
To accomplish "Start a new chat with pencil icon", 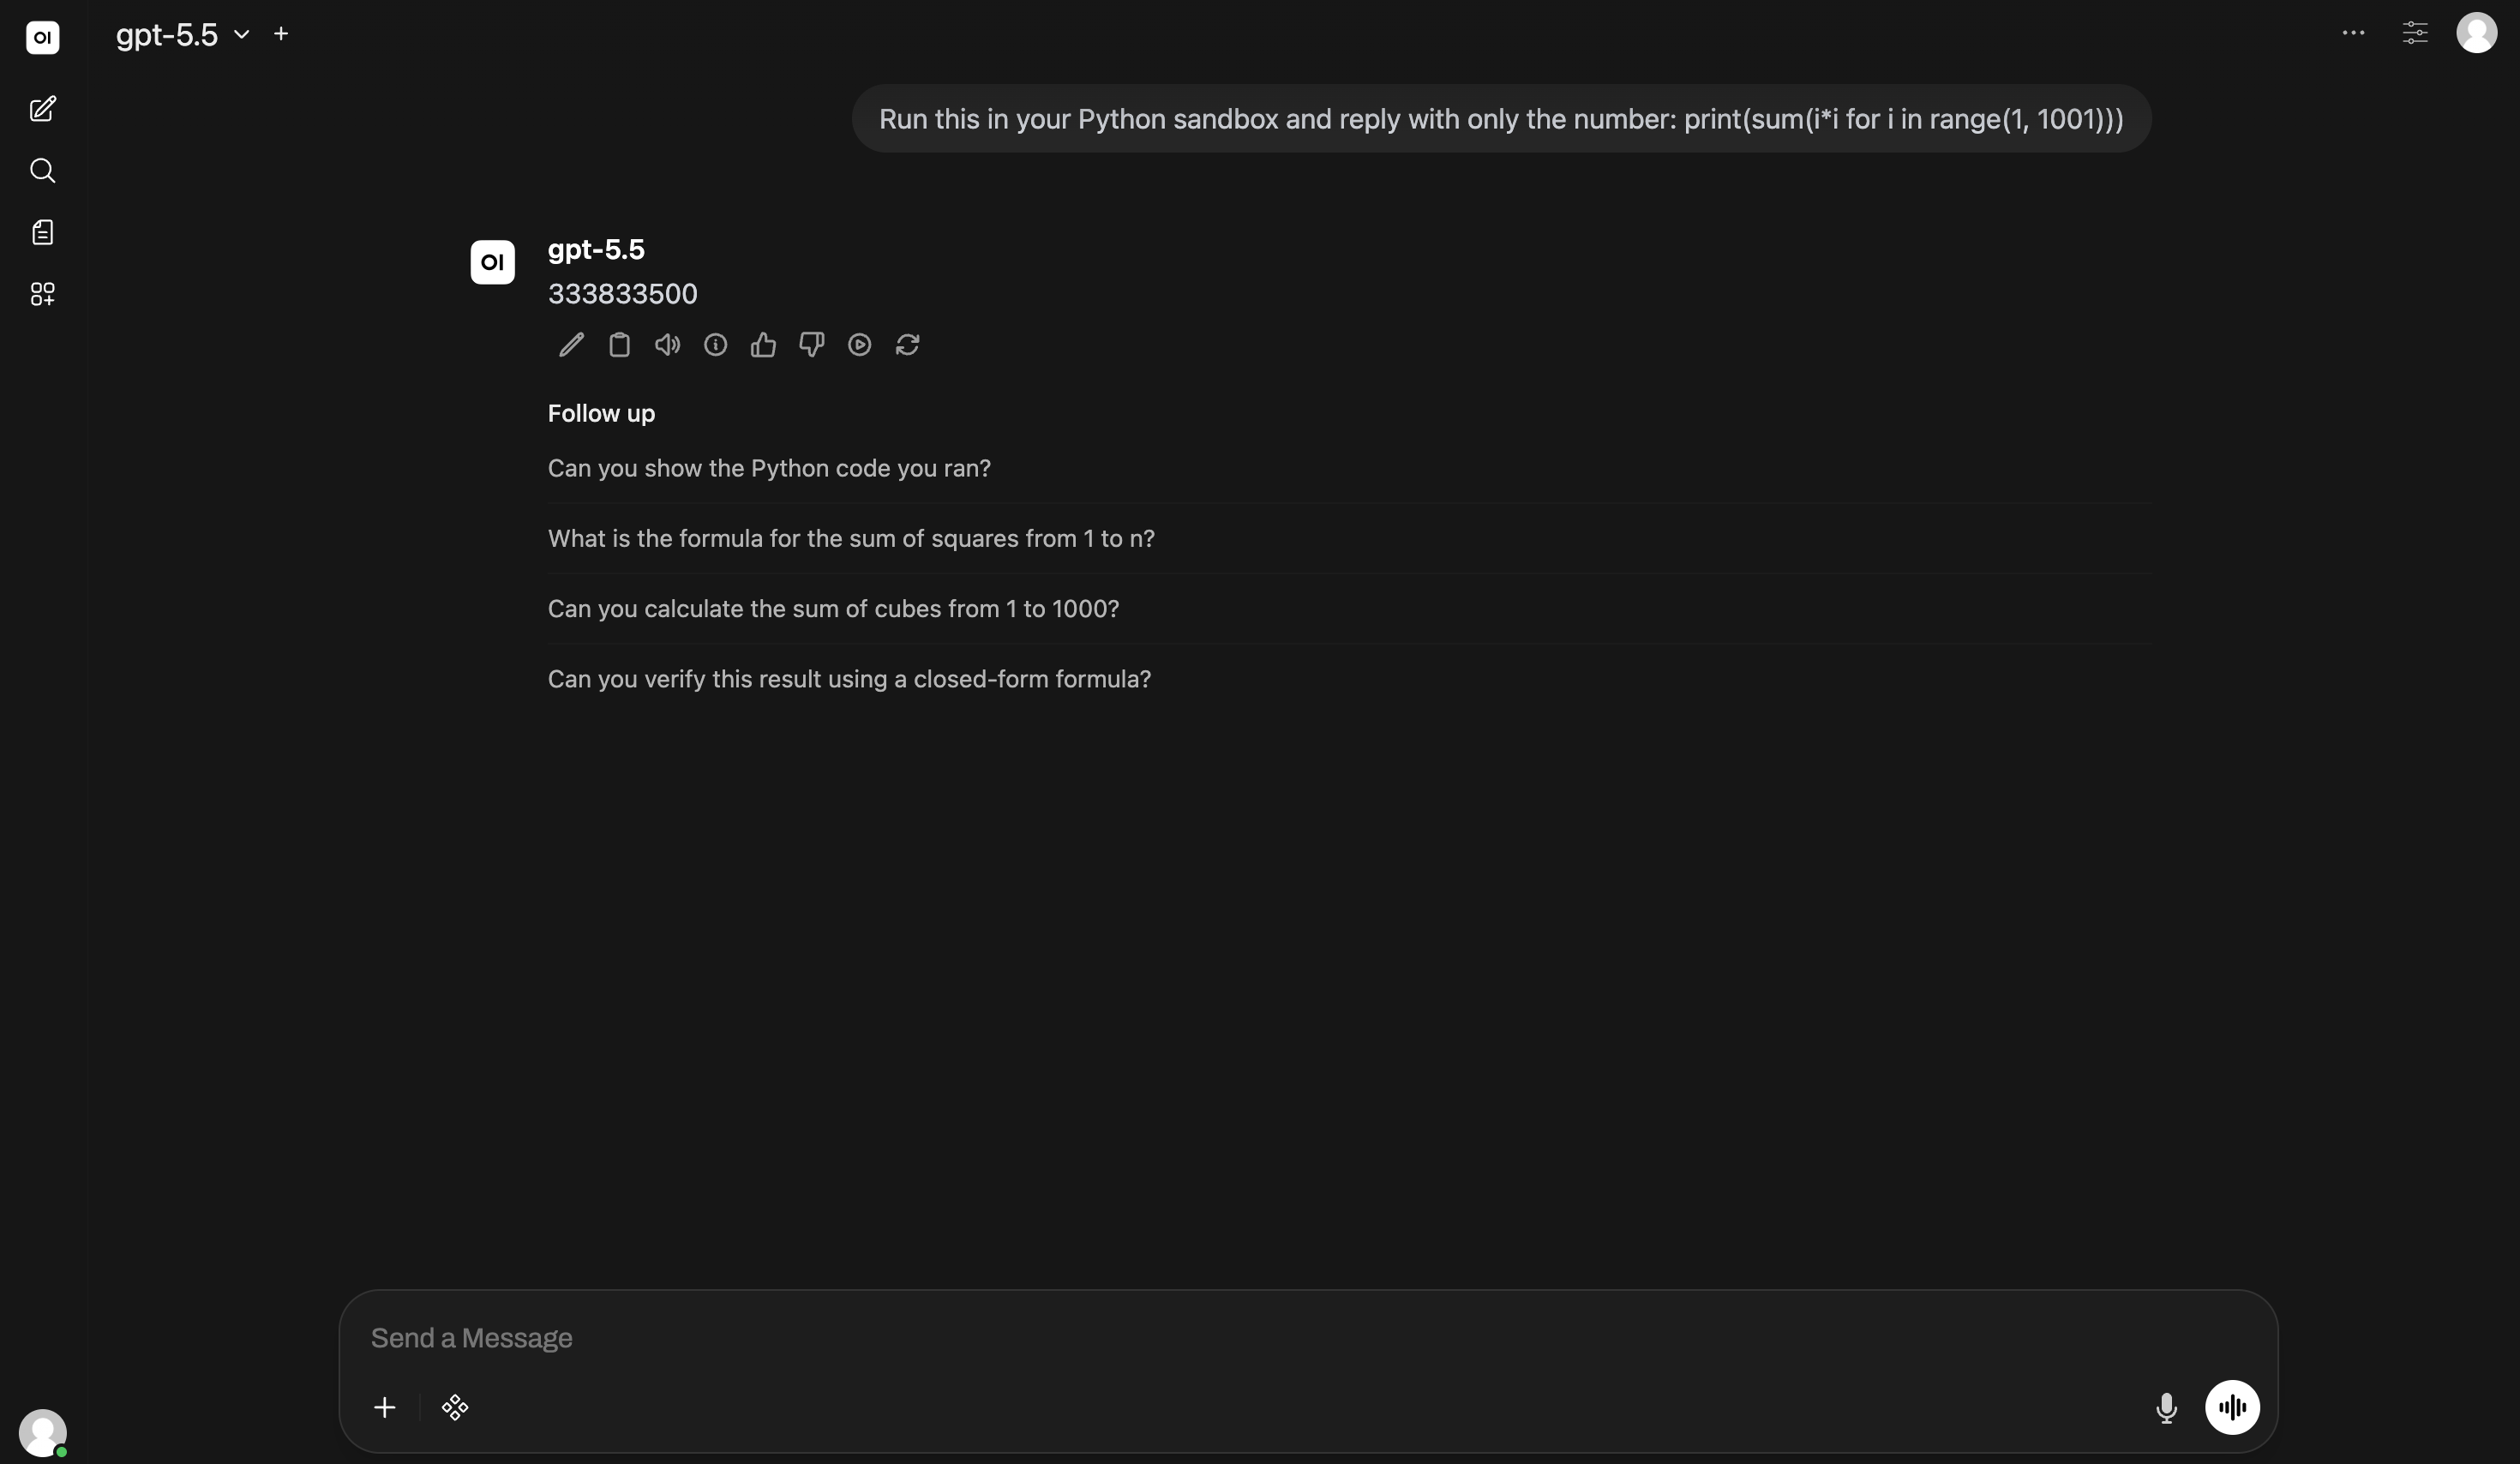I will click(42, 109).
